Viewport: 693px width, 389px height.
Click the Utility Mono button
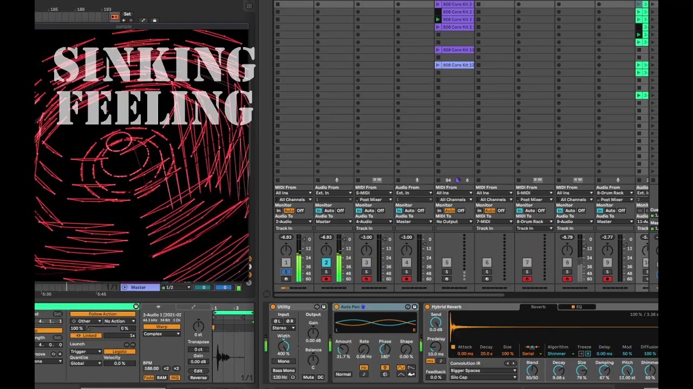(283, 361)
